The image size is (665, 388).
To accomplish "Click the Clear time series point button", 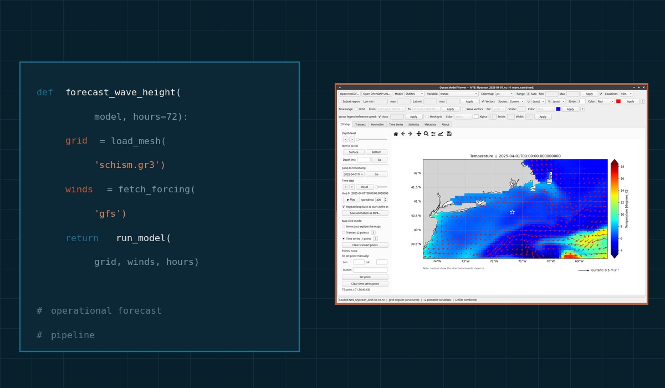I will click(x=365, y=284).
